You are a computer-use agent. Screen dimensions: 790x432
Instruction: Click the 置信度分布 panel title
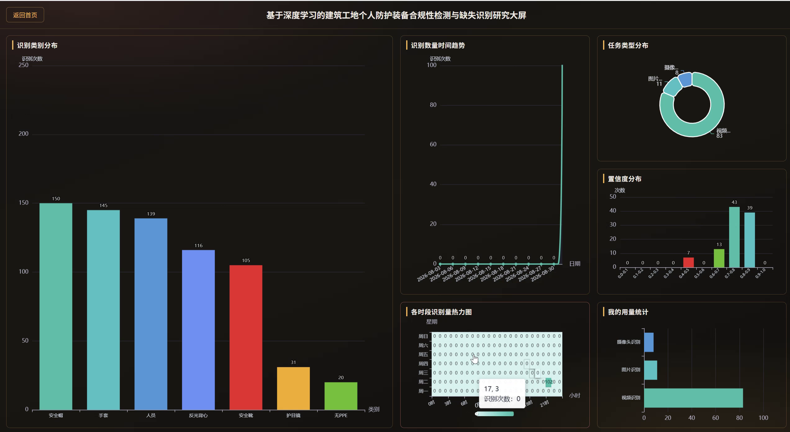[x=624, y=179]
